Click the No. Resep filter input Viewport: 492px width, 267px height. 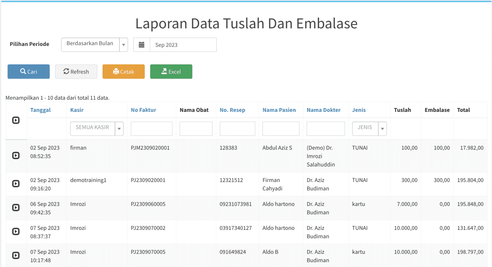237,129
